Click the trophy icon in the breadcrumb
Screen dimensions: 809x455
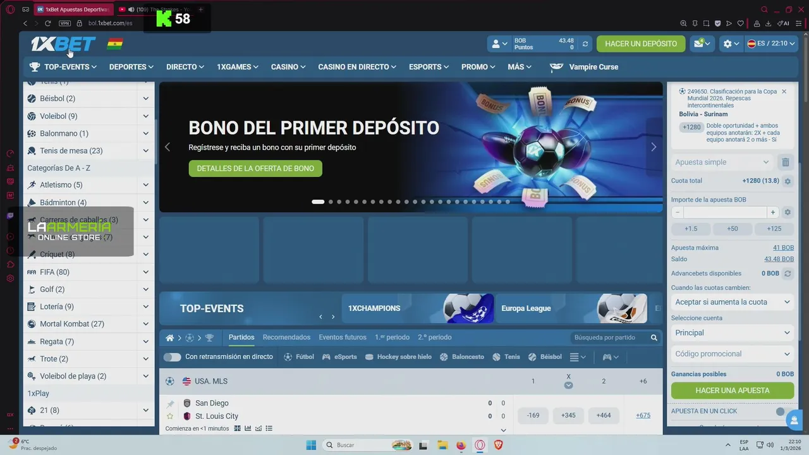[x=209, y=337]
